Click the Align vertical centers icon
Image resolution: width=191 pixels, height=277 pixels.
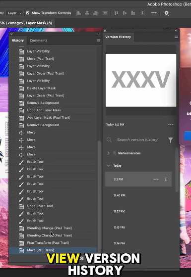pyautogui.click(x=125, y=13)
